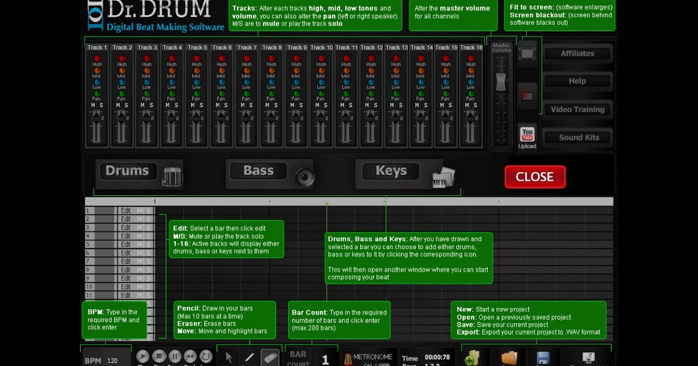Click the Sound Kits button
This screenshot has height=366, width=698.
pos(578,138)
